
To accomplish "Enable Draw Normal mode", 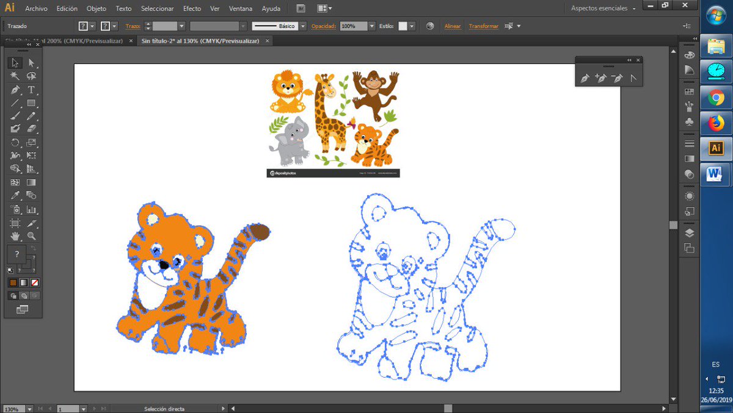I will [13, 295].
